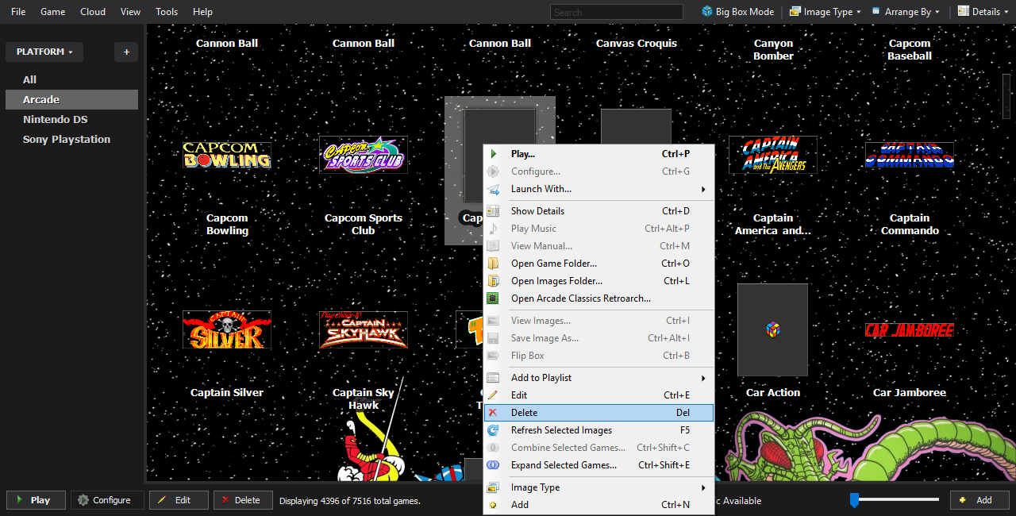Click the pencil icon beside Edit in context menu

point(493,395)
